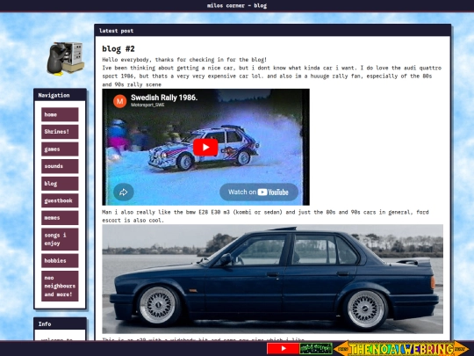This screenshot has width=474, height=356.
Task: Open the sounds page
Action: tap(60, 166)
